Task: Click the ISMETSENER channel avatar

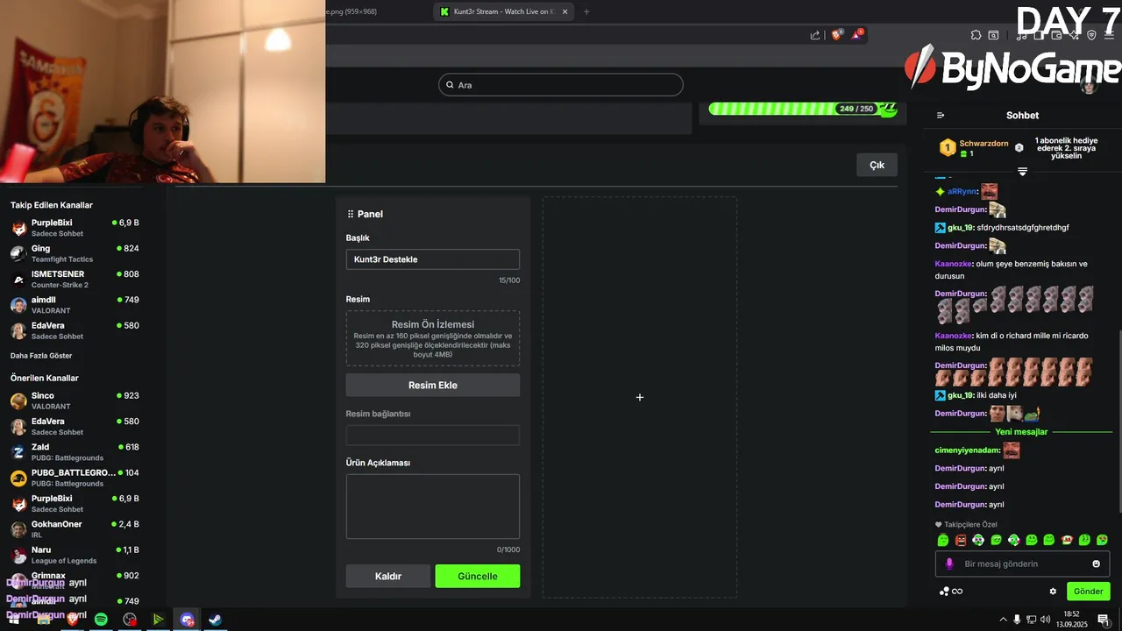Action: 18,280
